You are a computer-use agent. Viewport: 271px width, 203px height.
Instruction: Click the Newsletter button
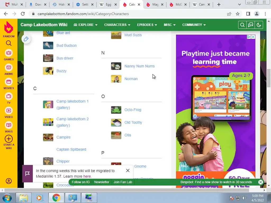tap(102, 182)
